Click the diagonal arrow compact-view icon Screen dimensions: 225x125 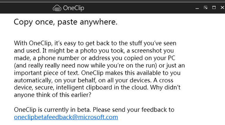click(x=206, y=8)
